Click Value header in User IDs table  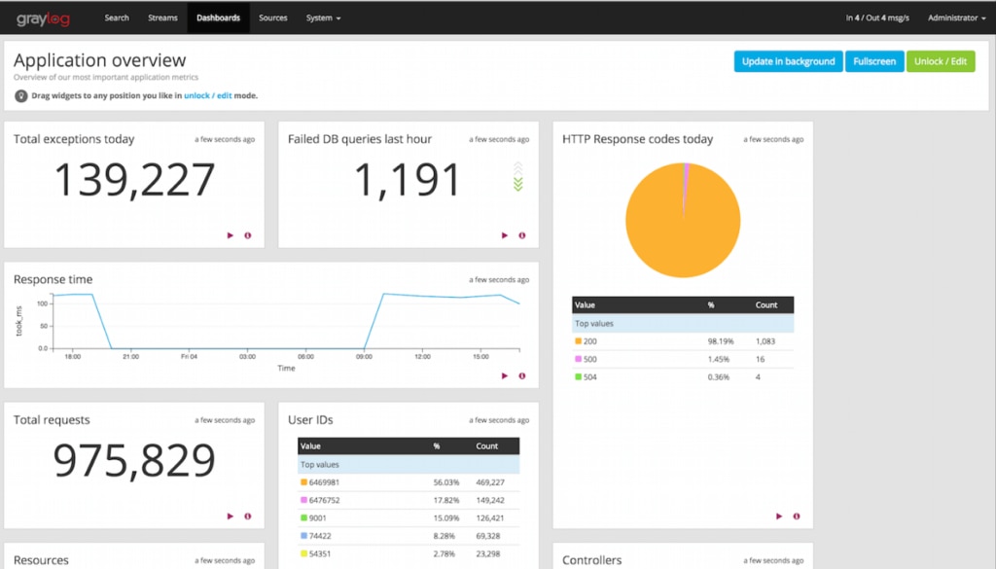click(x=310, y=445)
